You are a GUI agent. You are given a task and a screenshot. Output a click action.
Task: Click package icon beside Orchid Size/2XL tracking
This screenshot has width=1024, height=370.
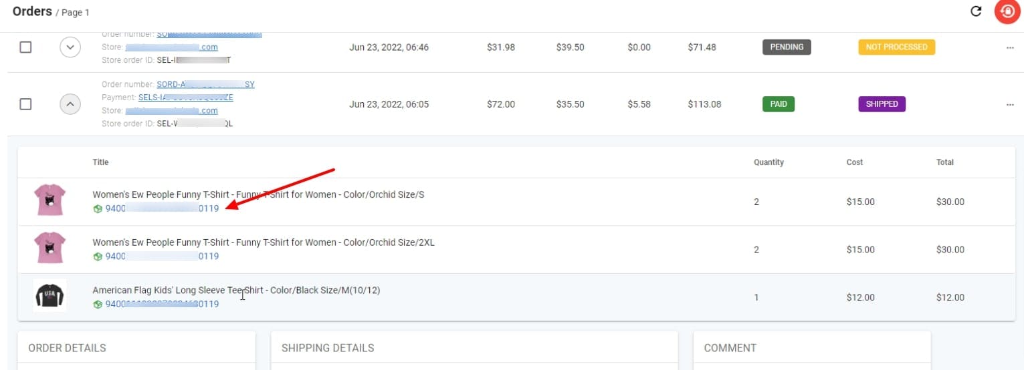pyautogui.click(x=98, y=256)
